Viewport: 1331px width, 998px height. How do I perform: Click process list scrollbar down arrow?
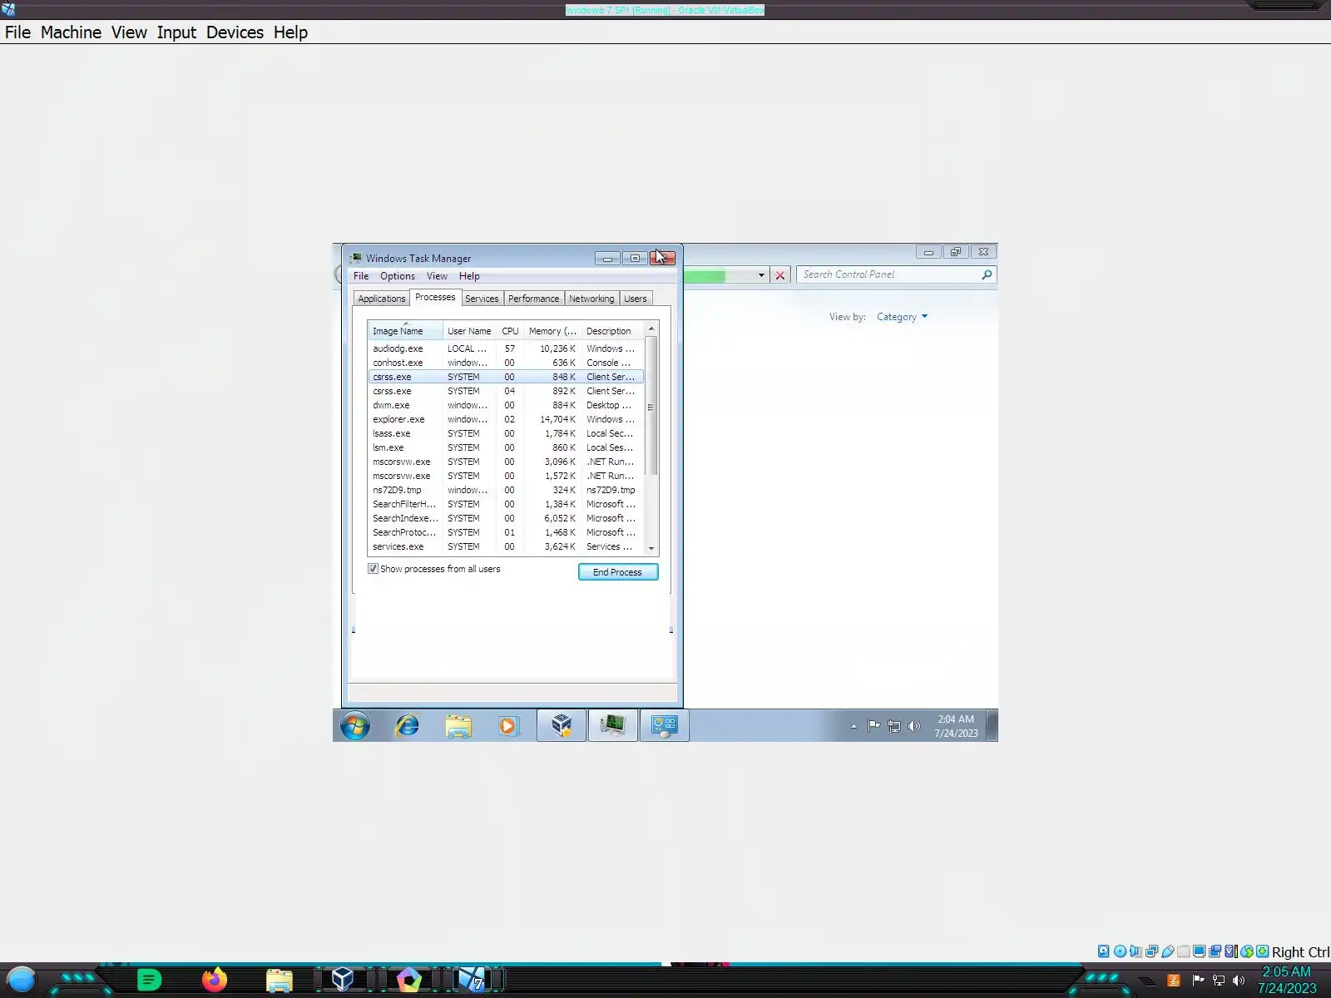tap(651, 549)
